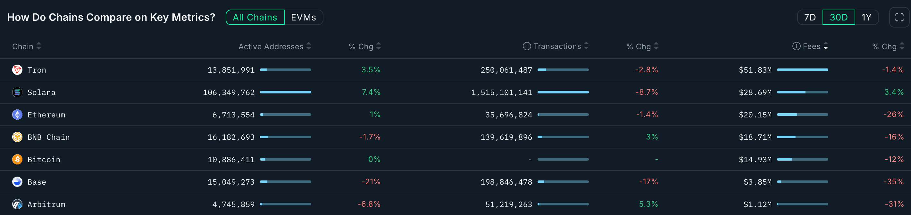Screen dimensions: 911x215
Task: Click the Solana chain logo icon
Action: tap(17, 92)
